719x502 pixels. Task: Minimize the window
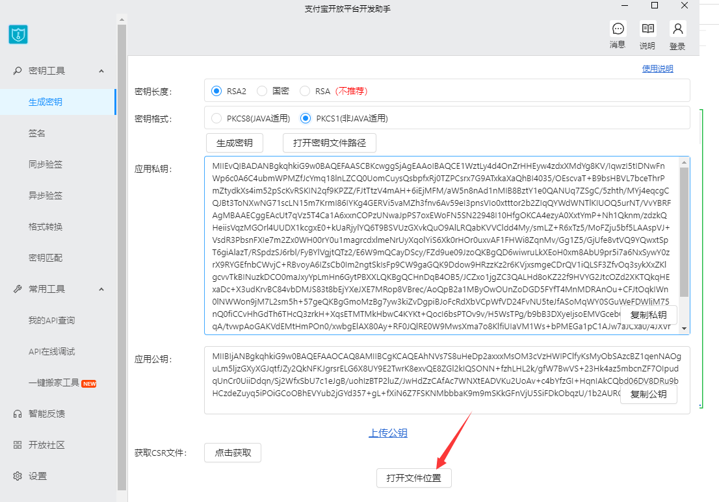tap(625, 5)
